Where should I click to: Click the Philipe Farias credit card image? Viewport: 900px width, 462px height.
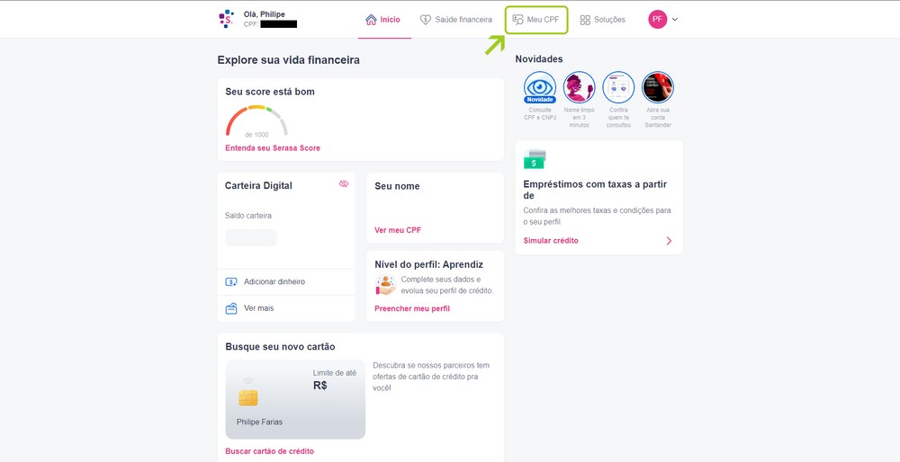[295, 399]
